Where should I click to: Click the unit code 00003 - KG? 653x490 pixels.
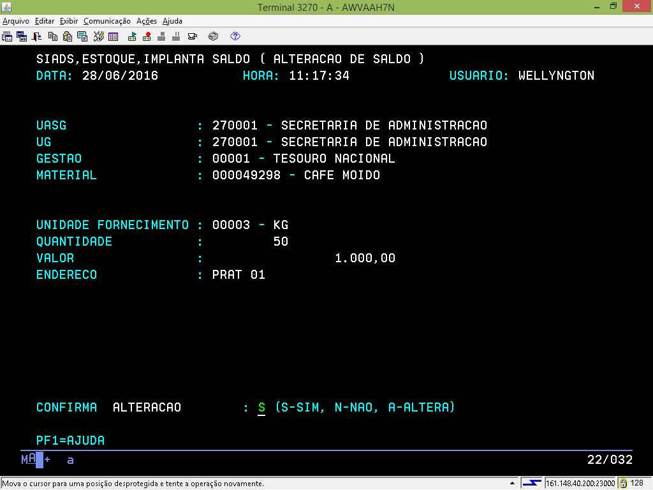coord(250,225)
